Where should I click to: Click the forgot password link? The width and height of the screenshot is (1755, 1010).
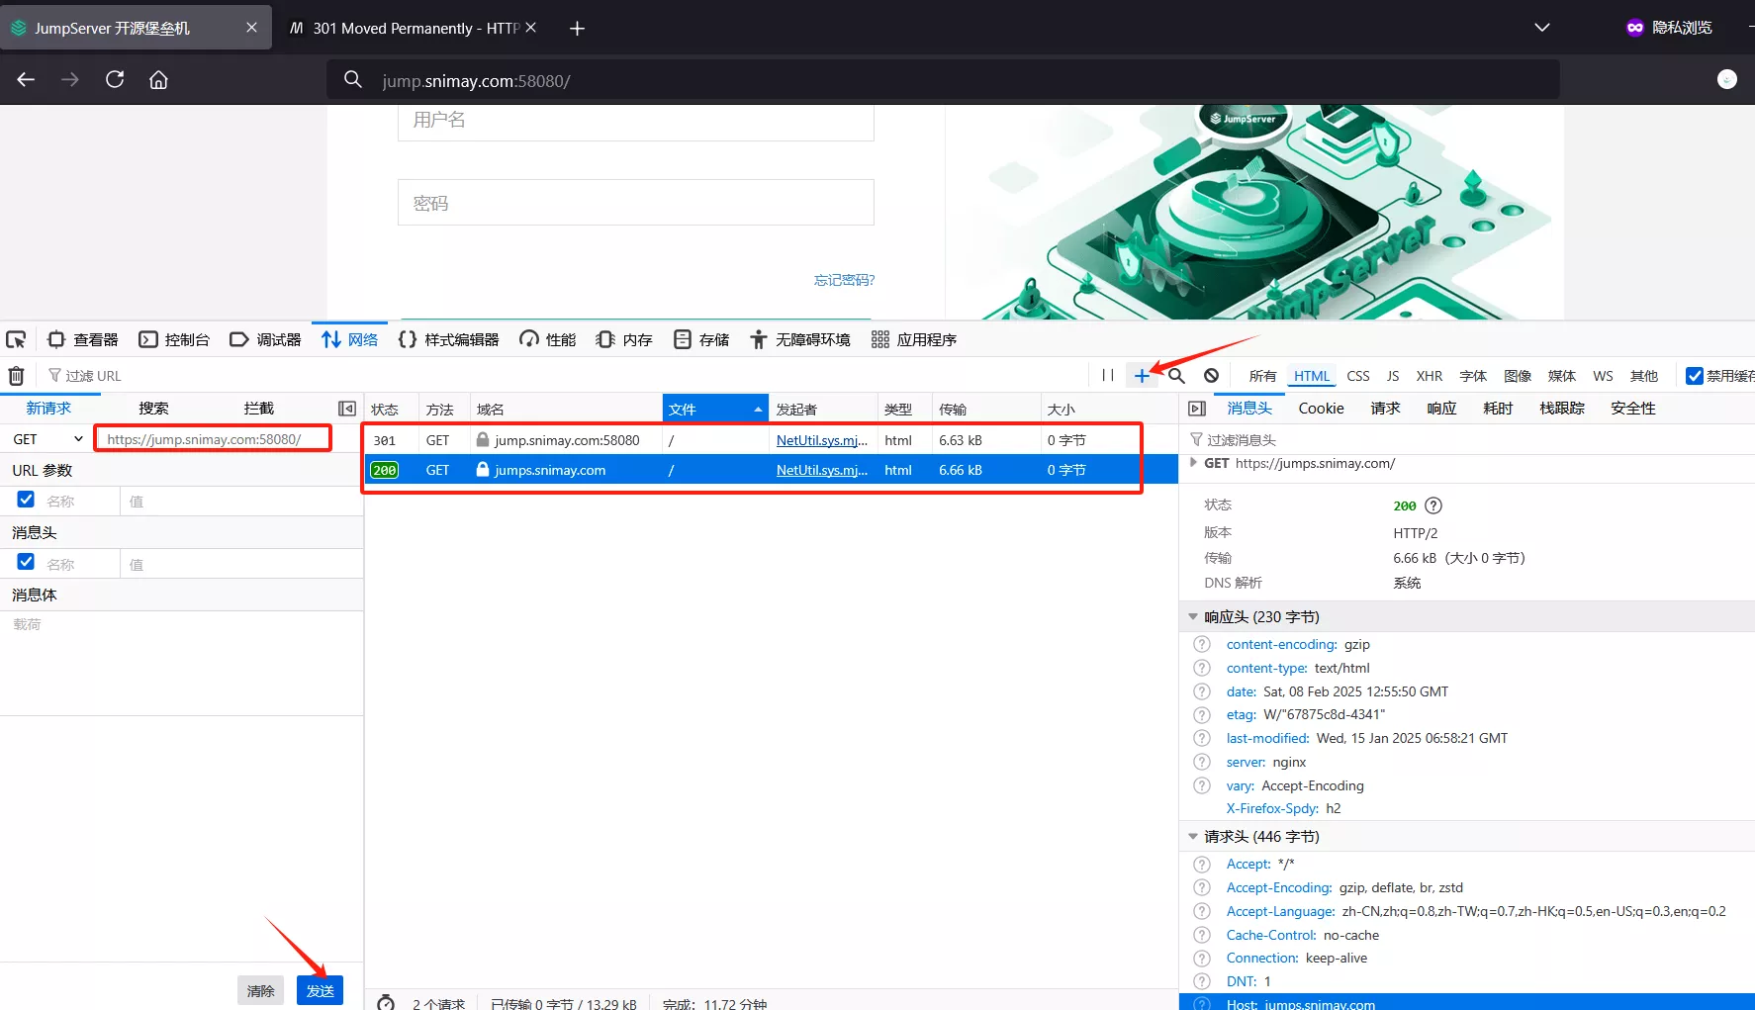point(844,280)
